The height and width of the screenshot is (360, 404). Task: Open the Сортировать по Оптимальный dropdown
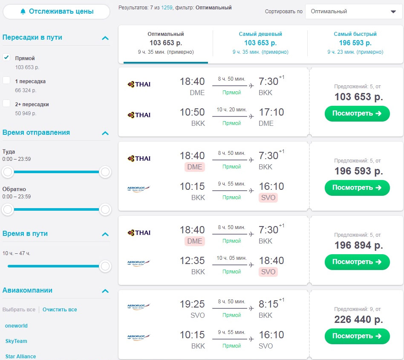354,12
